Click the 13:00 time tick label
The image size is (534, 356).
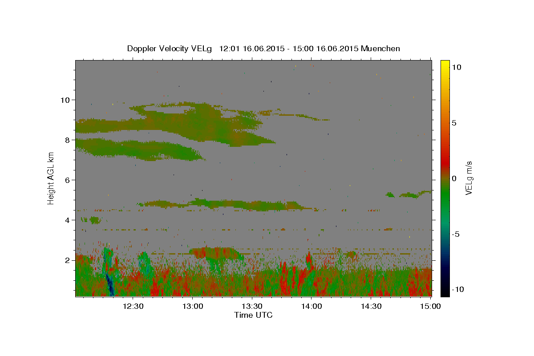click(193, 306)
